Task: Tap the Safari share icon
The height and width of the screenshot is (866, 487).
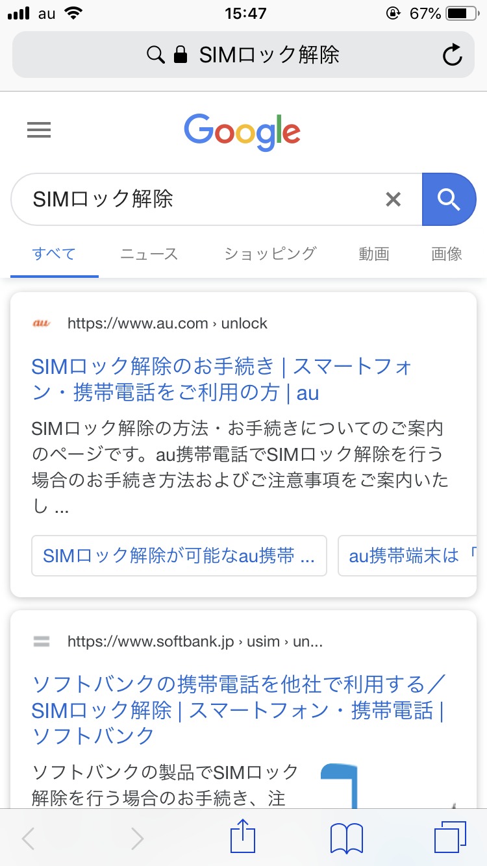Action: [x=243, y=837]
